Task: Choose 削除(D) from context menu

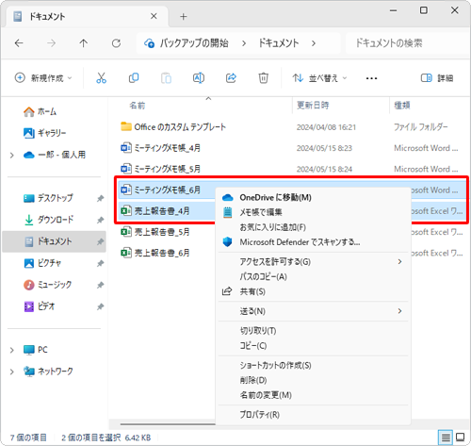Action: 313,380
